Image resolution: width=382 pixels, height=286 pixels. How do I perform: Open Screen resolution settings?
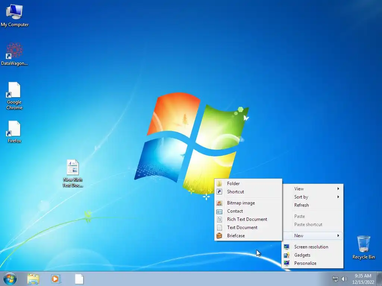click(313, 247)
